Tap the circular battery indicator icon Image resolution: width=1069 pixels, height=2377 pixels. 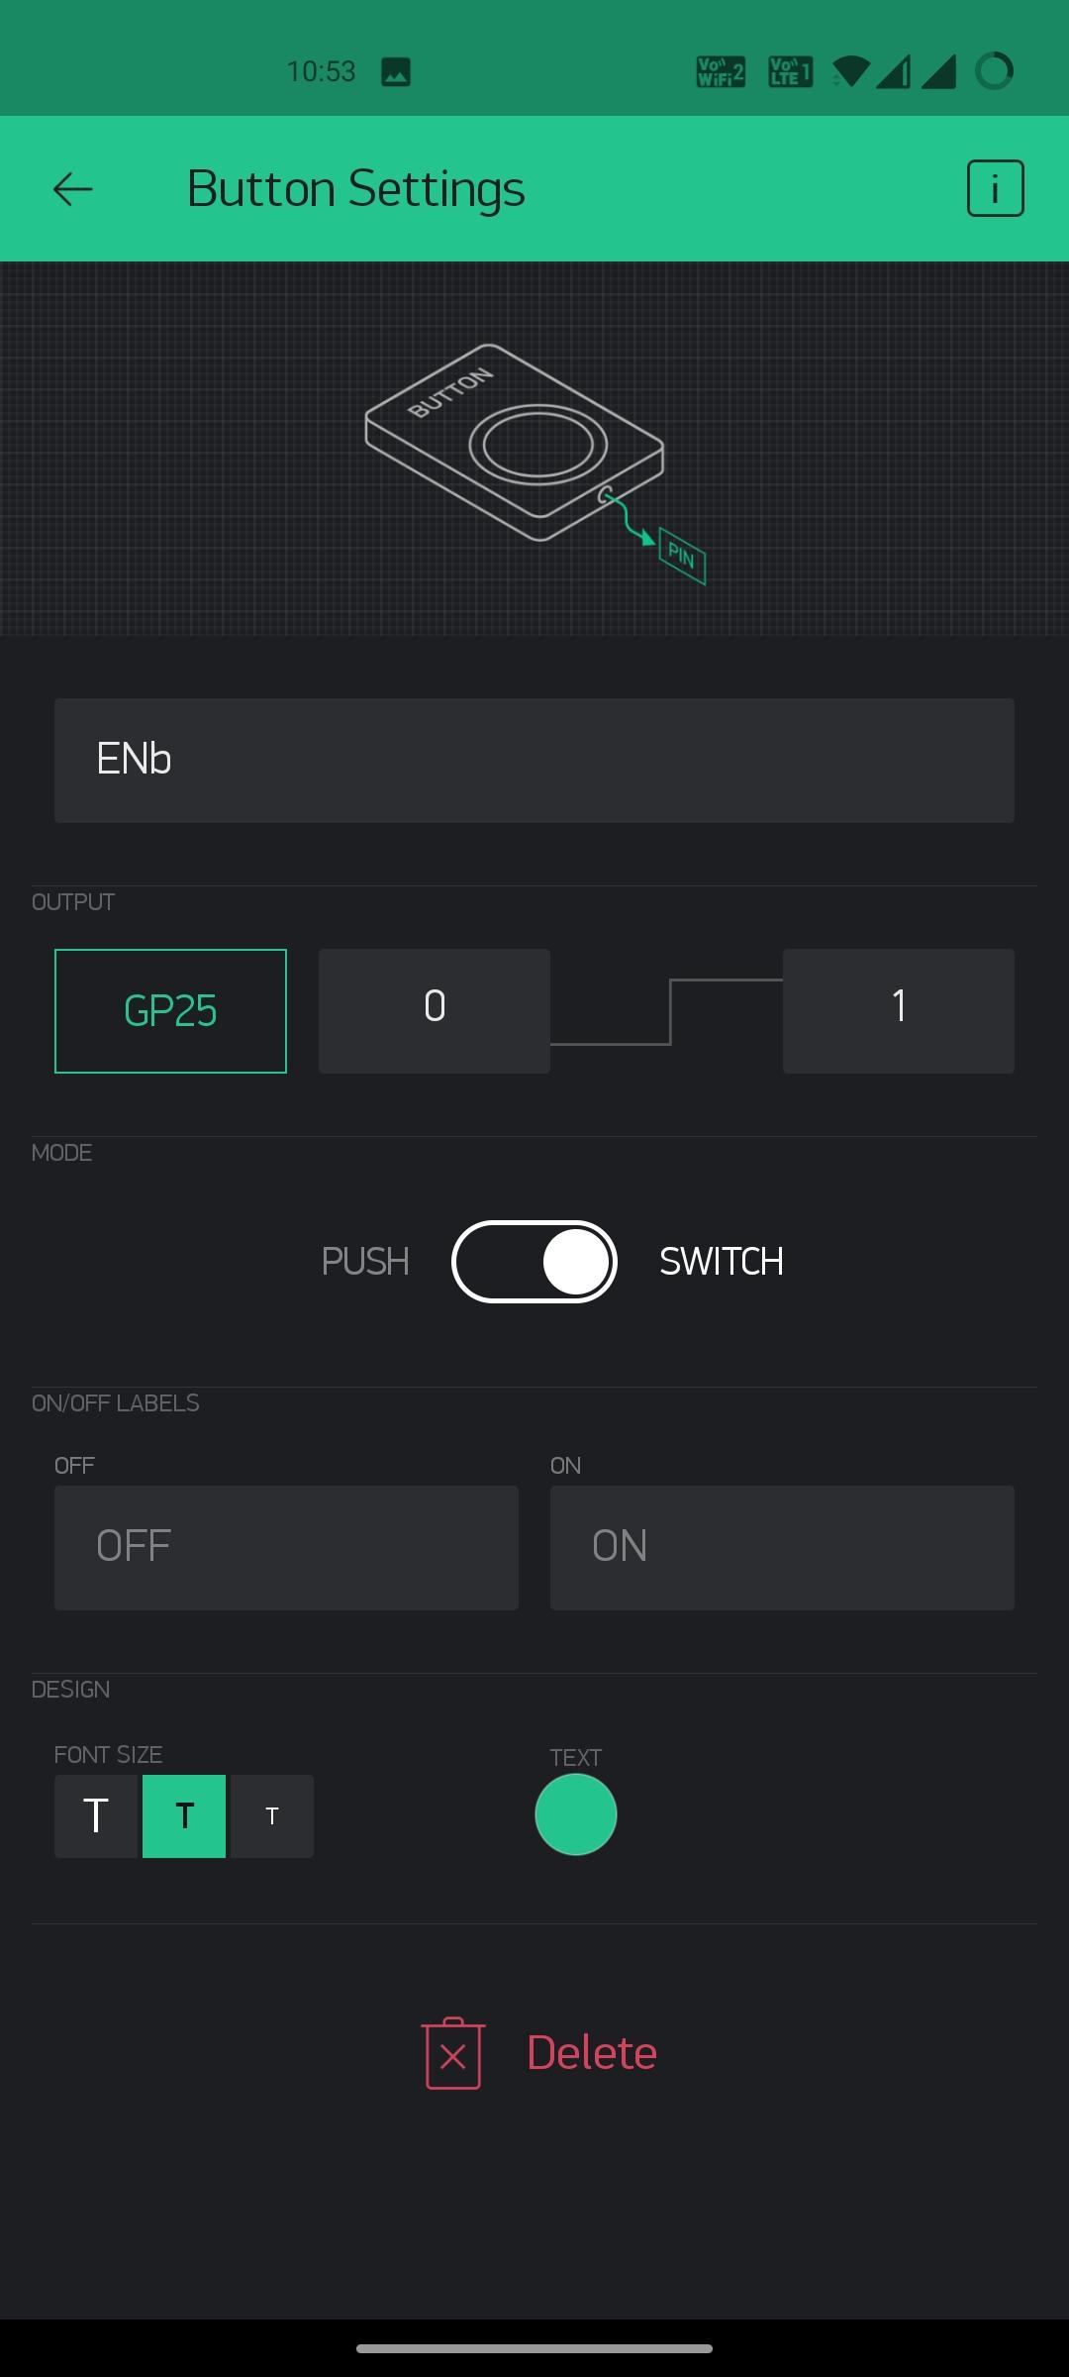pyautogui.click(x=994, y=71)
